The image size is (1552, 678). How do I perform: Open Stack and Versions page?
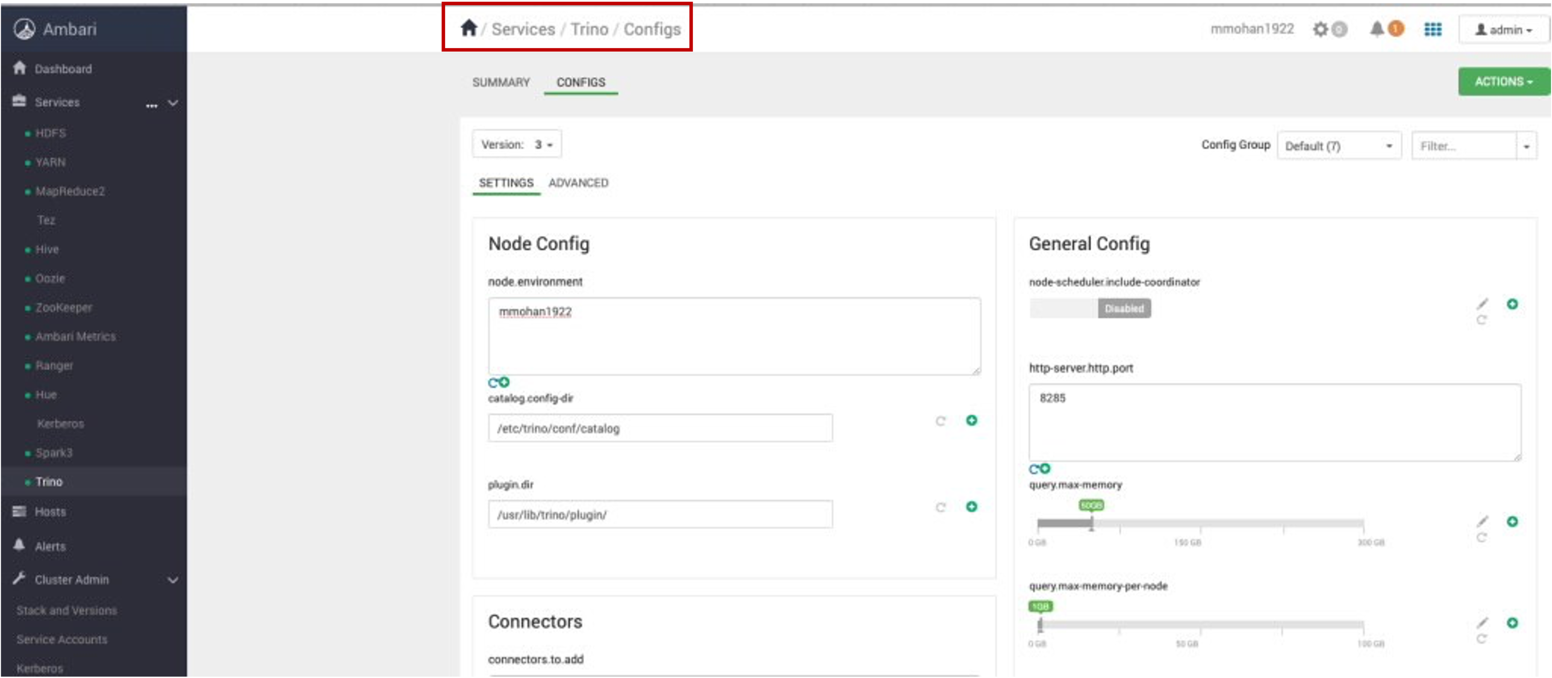[67, 610]
